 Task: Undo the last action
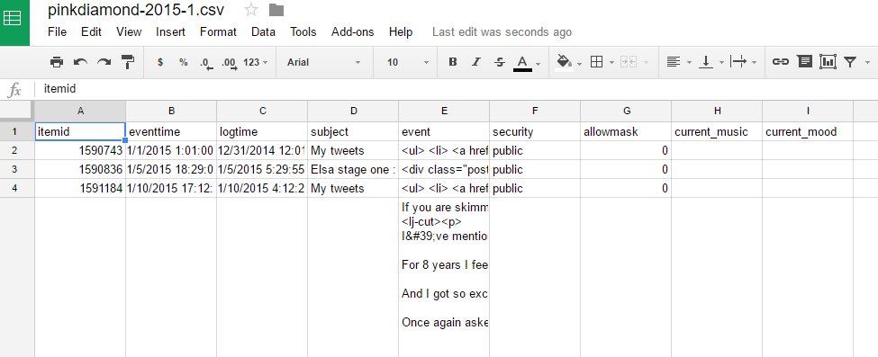[x=81, y=62]
